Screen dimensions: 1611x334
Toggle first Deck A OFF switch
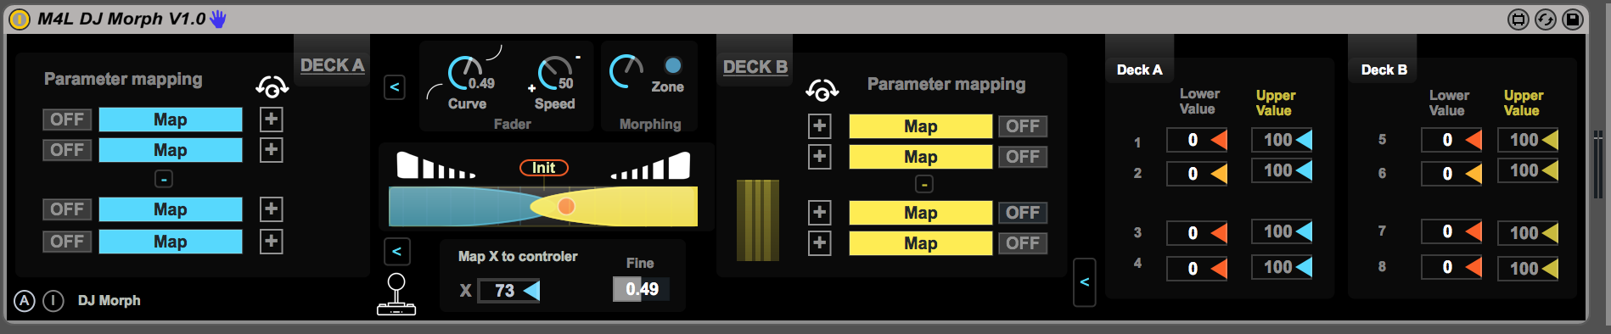click(x=67, y=120)
